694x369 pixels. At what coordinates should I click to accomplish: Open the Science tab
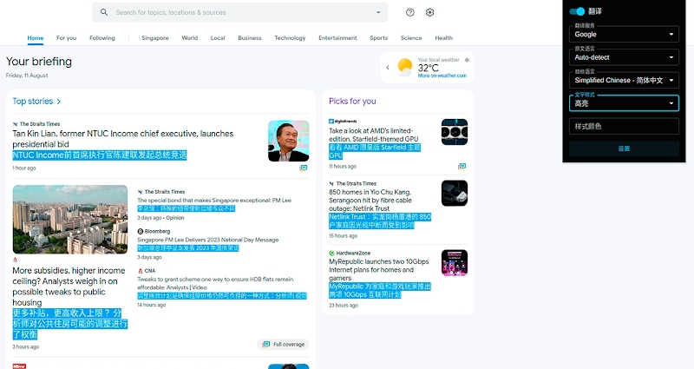tap(411, 38)
